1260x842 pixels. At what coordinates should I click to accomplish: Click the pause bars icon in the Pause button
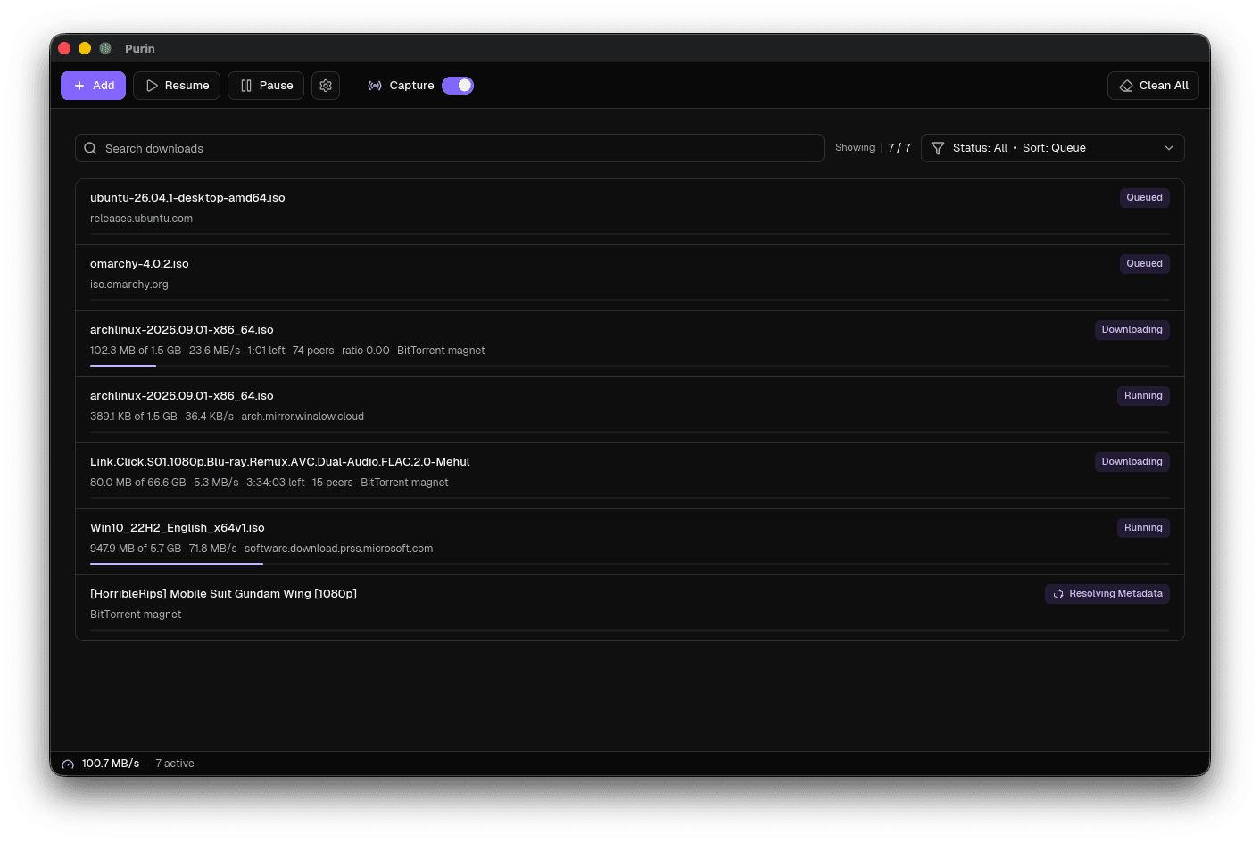246,86
